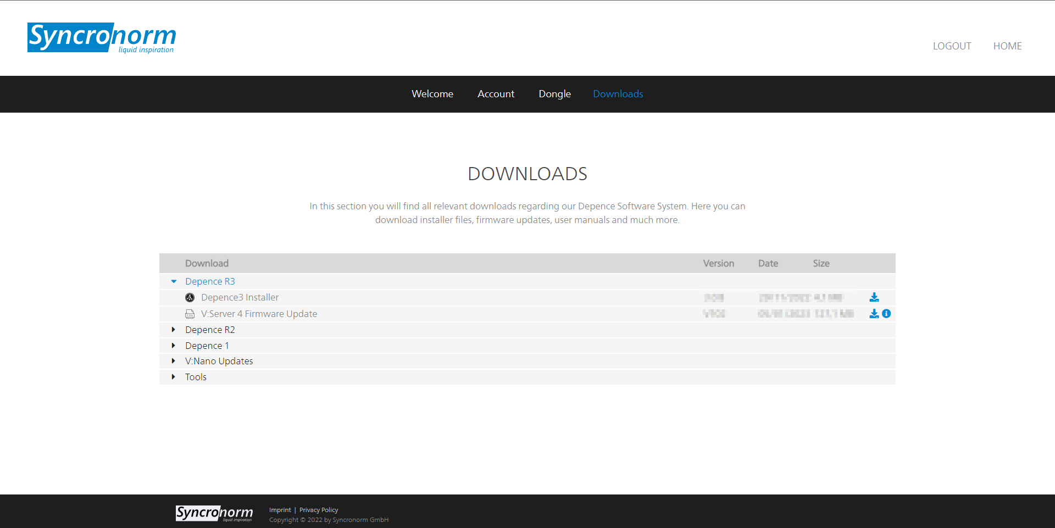Viewport: 1055px width, 528px height.
Task: Click the Date column header
Action: point(768,263)
